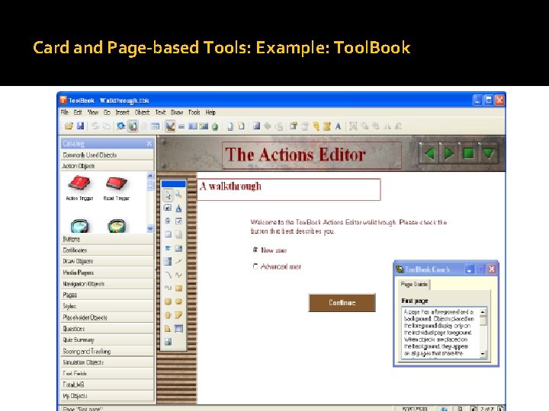Expand the Simulation Objects catalog category
This screenshot has height=411, width=549.
pos(108,362)
